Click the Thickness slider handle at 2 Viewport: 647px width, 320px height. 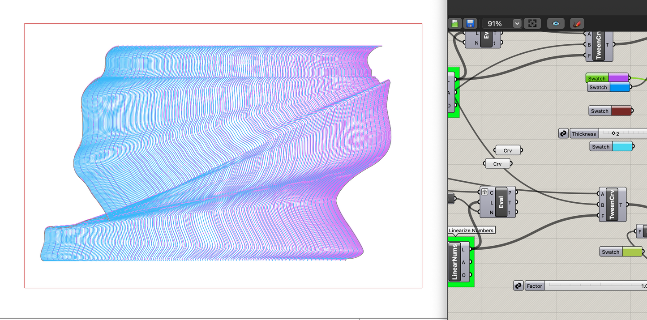tap(613, 133)
